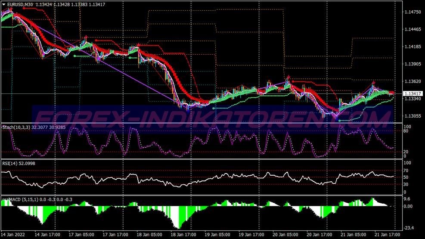
Task: Open the dropdown arrow beside EURUSD,M30
Action: pos(3,4)
